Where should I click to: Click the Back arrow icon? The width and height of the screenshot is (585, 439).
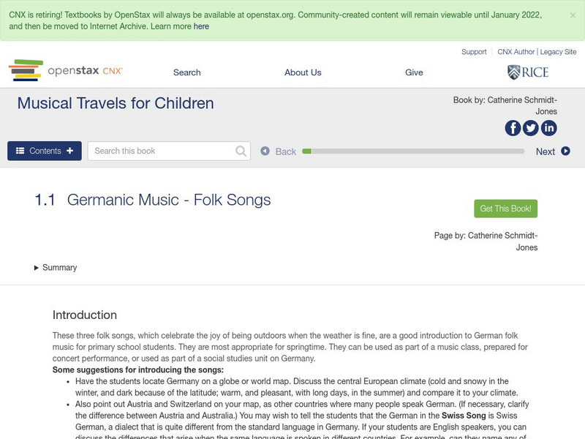point(265,151)
